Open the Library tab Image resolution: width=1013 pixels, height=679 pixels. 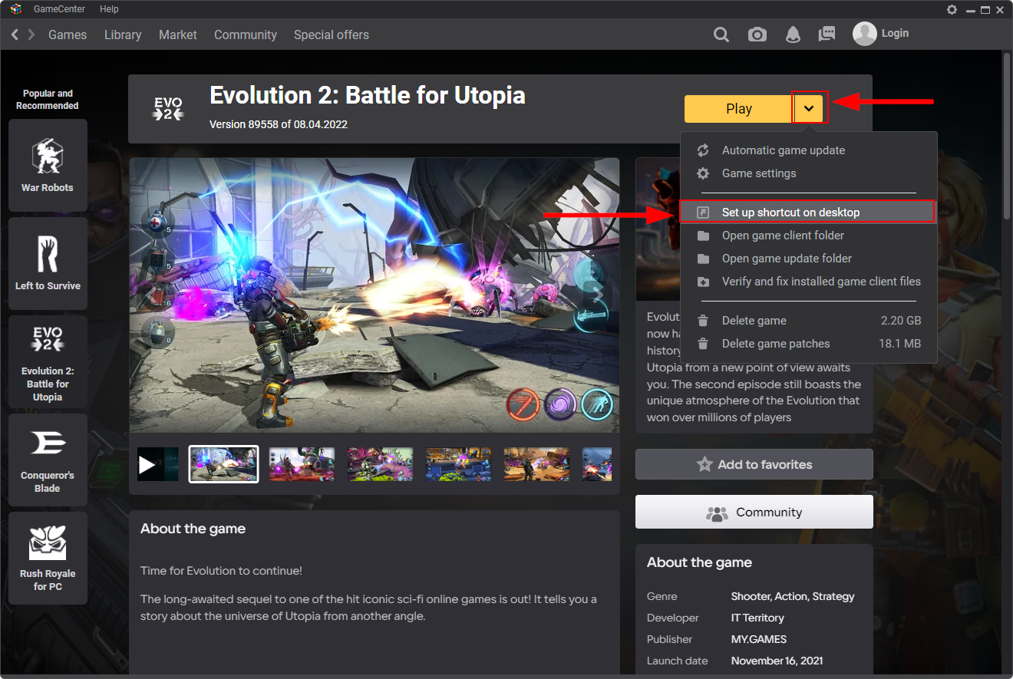point(123,35)
